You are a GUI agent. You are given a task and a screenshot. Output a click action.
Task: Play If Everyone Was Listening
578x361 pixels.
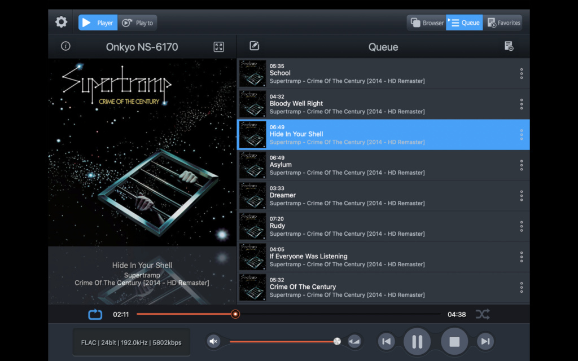[309, 257]
